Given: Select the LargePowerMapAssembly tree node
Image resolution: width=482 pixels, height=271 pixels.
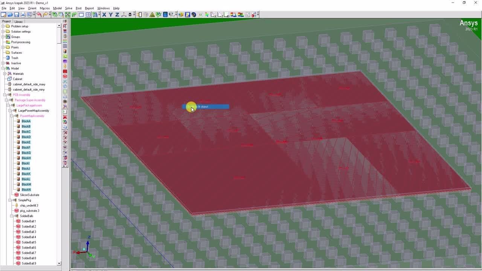Looking at the screenshot, I should click(34, 111).
